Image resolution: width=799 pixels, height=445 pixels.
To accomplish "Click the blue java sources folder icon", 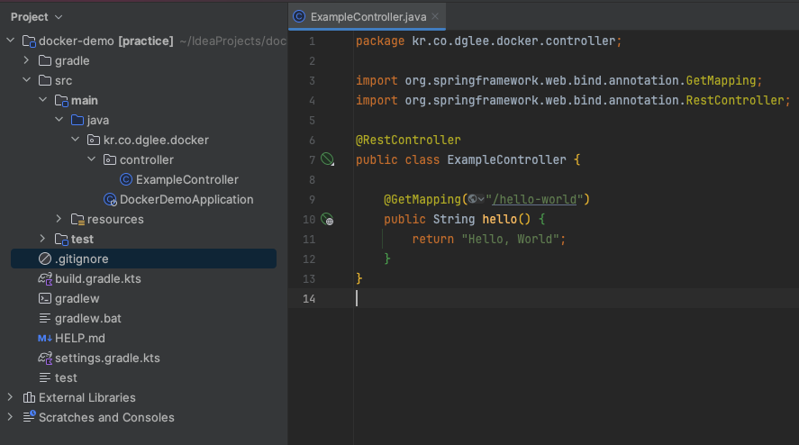I will coord(77,121).
